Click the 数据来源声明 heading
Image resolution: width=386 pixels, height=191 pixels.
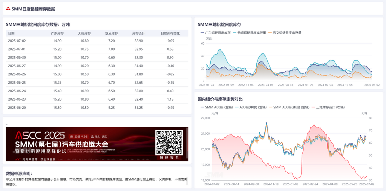click(19, 173)
